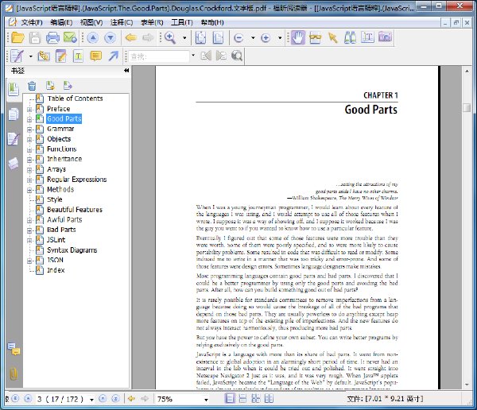Open the bookmarks panel sidebar icon
The height and width of the screenshot is (410, 477).
point(14,90)
